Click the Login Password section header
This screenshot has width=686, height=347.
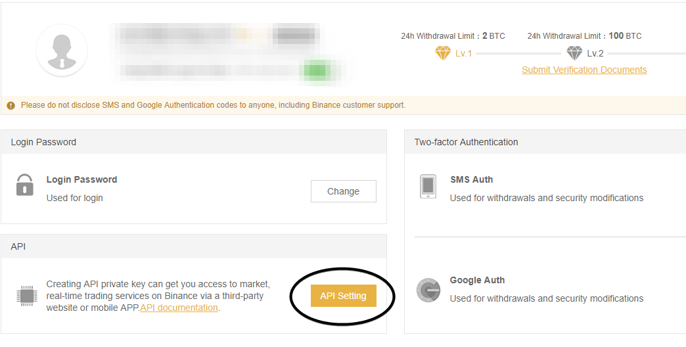[194, 142]
